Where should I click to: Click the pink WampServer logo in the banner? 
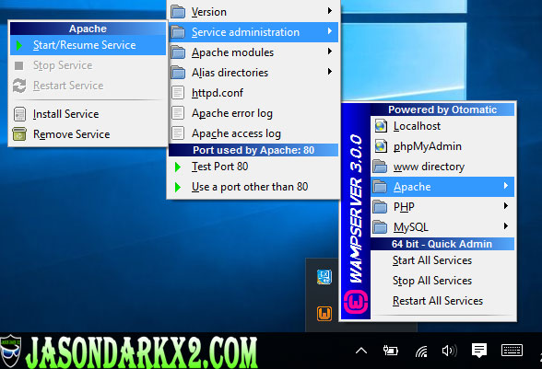[356, 303]
